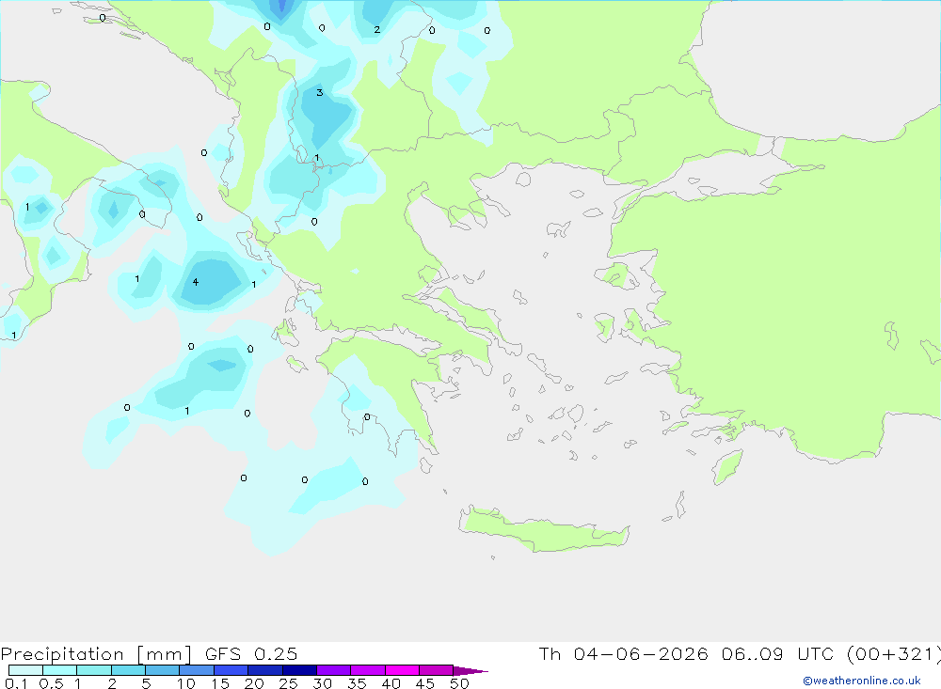The height and width of the screenshot is (689, 941).
Task: Select the 25–30 mm navy legend swatch
Action: click(x=299, y=670)
